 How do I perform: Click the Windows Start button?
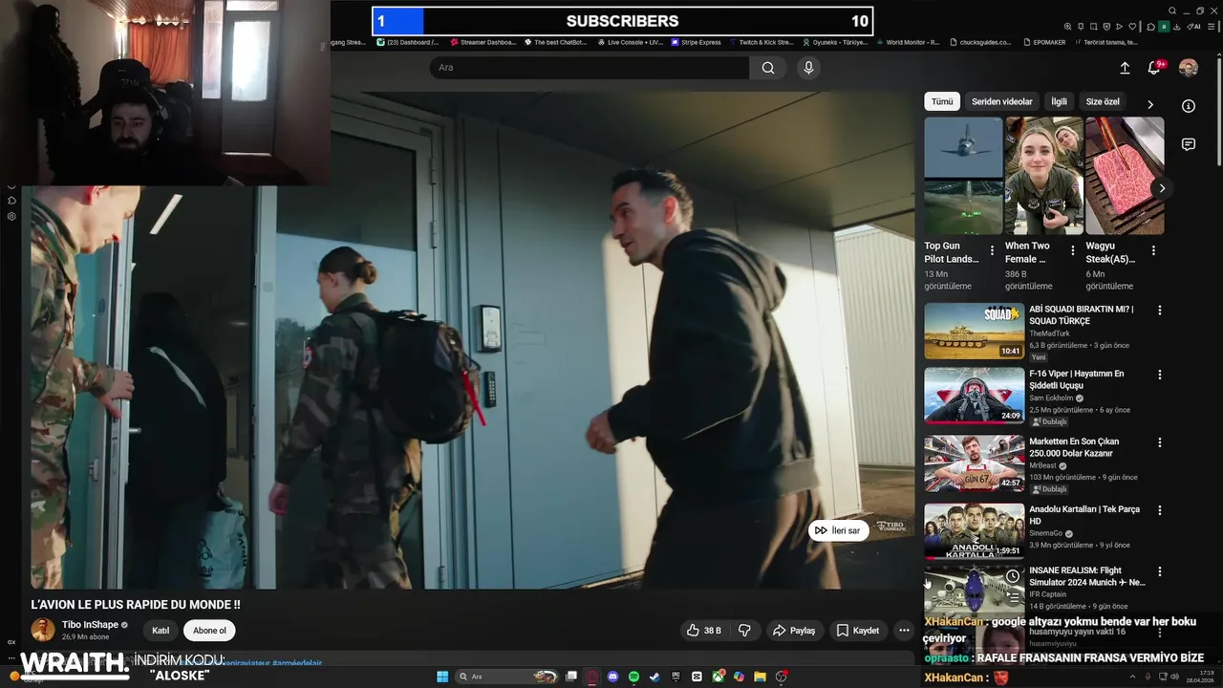click(442, 677)
